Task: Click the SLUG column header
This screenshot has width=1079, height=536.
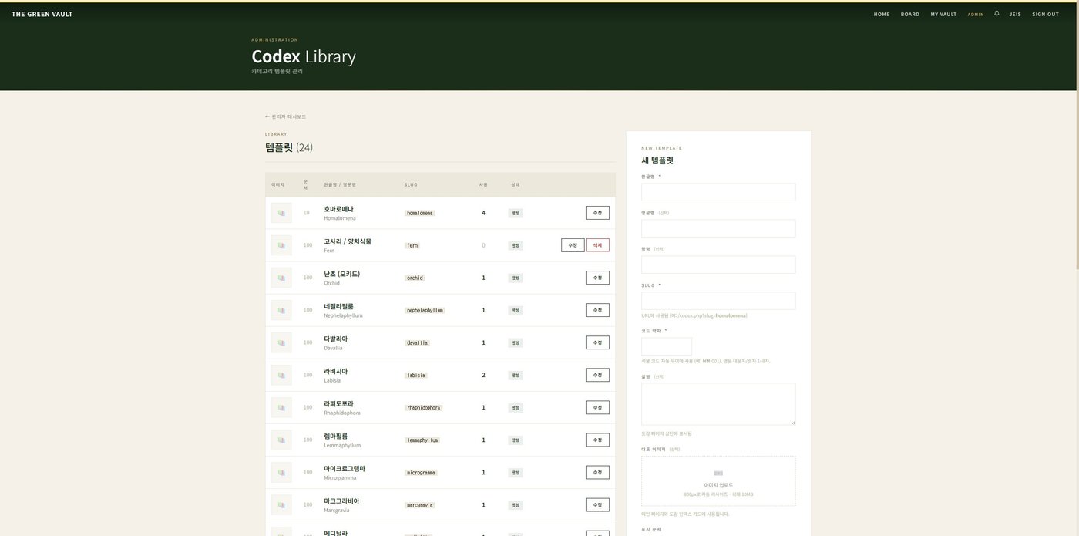Action: [x=411, y=185]
